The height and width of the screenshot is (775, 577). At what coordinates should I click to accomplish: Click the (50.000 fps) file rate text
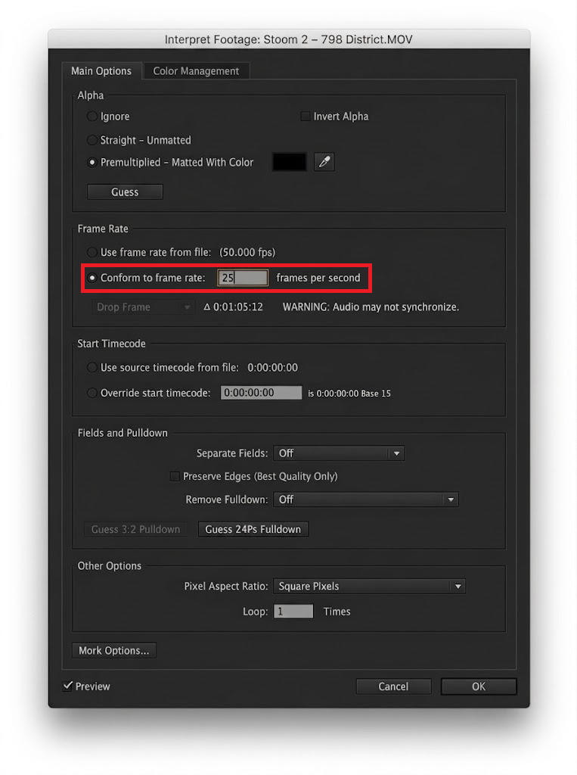tap(247, 252)
